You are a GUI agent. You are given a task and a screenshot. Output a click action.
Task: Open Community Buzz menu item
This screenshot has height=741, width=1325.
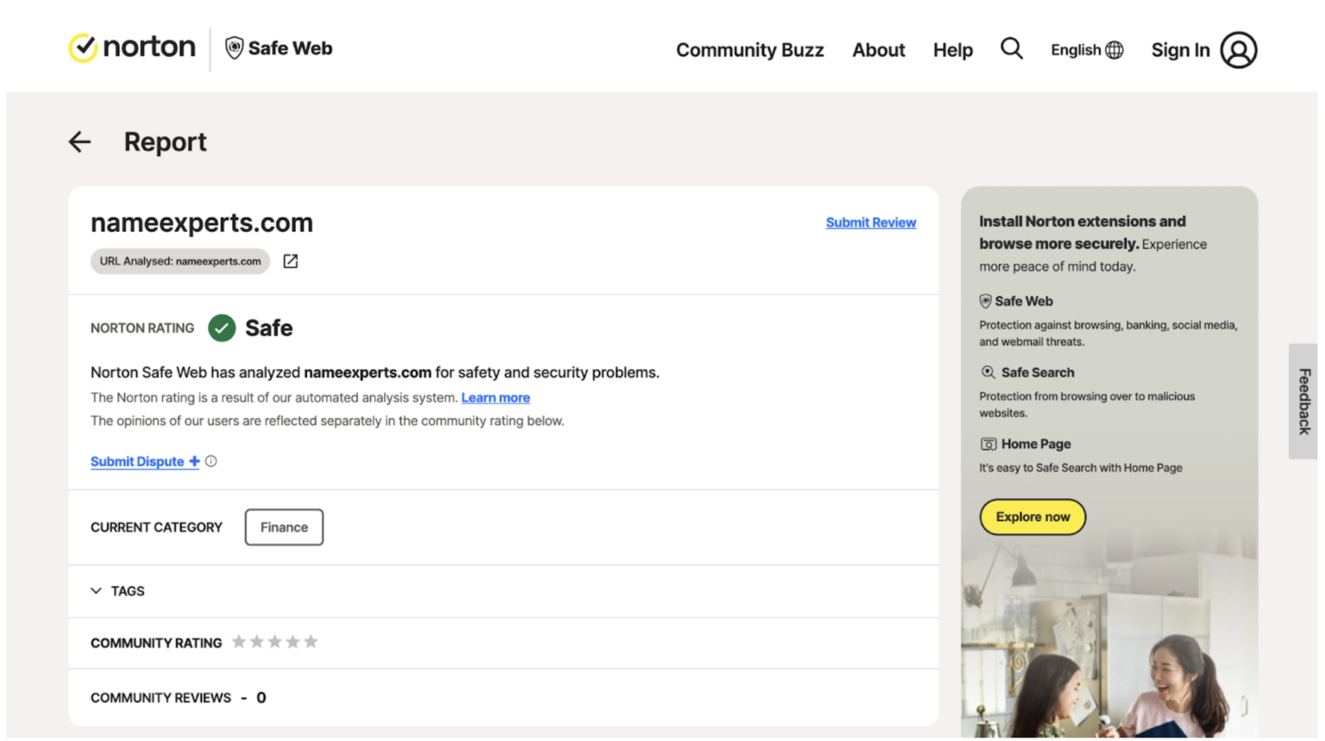click(x=750, y=50)
